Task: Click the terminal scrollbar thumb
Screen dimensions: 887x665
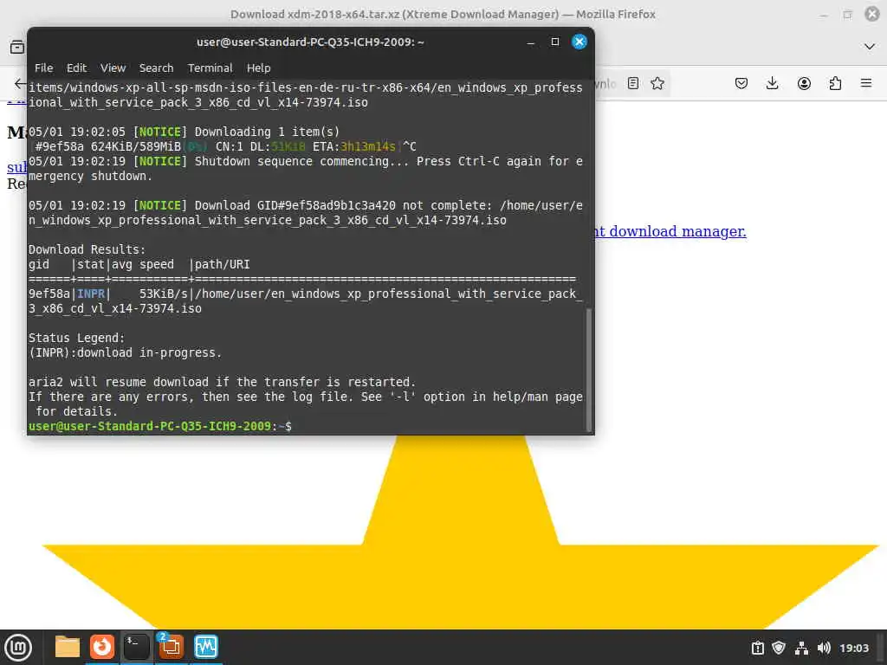Action: (x=588, y=370)
